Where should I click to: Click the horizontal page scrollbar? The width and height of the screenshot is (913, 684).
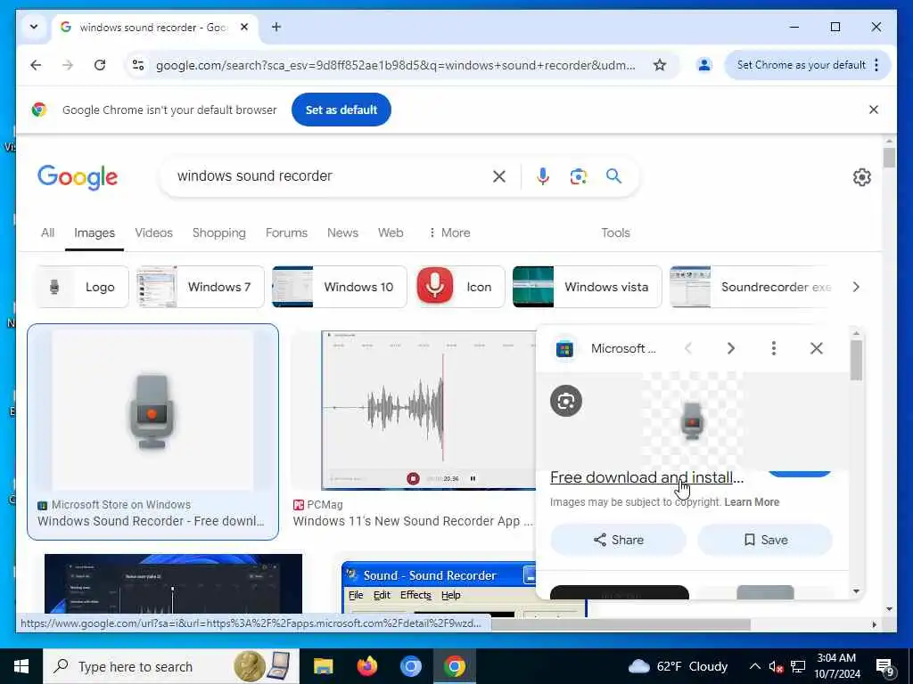pos(620,624)
